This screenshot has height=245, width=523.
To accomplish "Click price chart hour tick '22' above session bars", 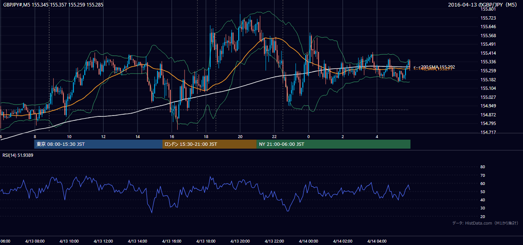I will point(274,136).
